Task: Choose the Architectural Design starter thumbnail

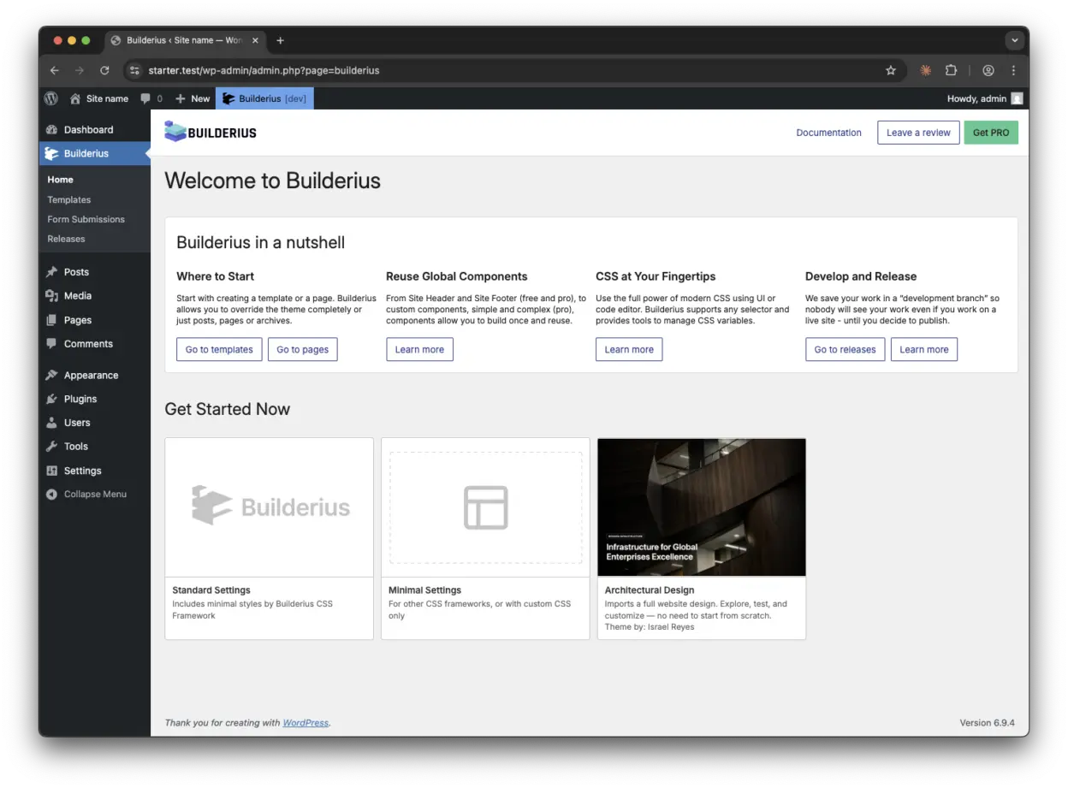Action: click(701, 507)
